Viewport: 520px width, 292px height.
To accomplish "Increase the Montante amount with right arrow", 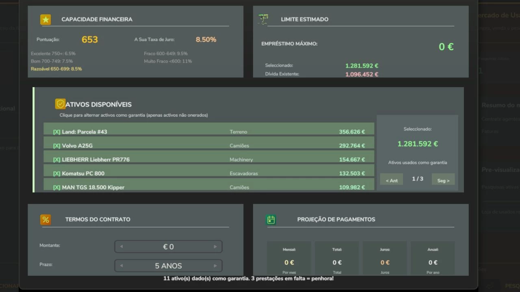I will tap(215, 247).
